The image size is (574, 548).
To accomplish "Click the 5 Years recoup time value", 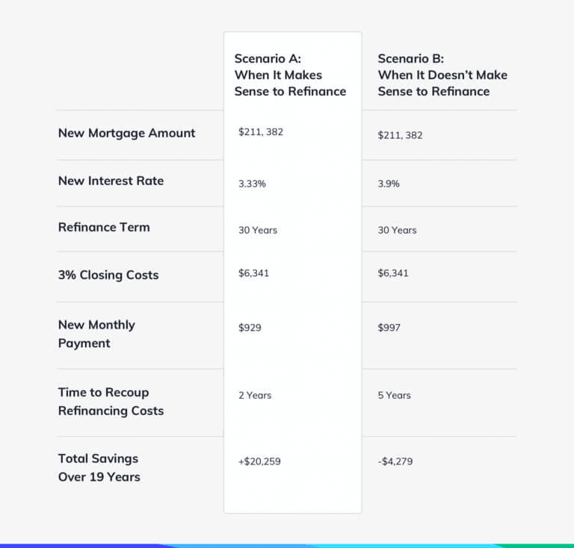I will (395, 395).
